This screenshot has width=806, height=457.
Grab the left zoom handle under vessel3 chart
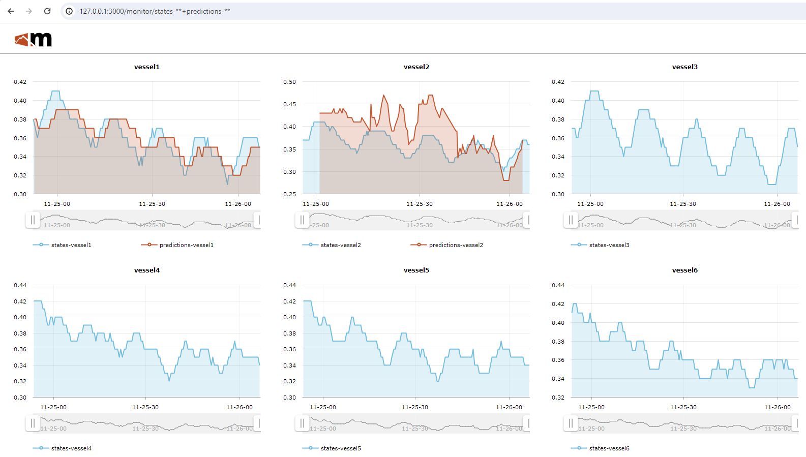571,220
